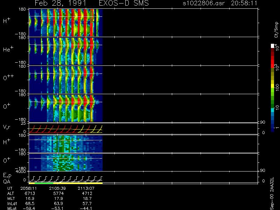280x210 pixels.
Task: Pick the cyan band of the color bar
Action: [273, 110]
